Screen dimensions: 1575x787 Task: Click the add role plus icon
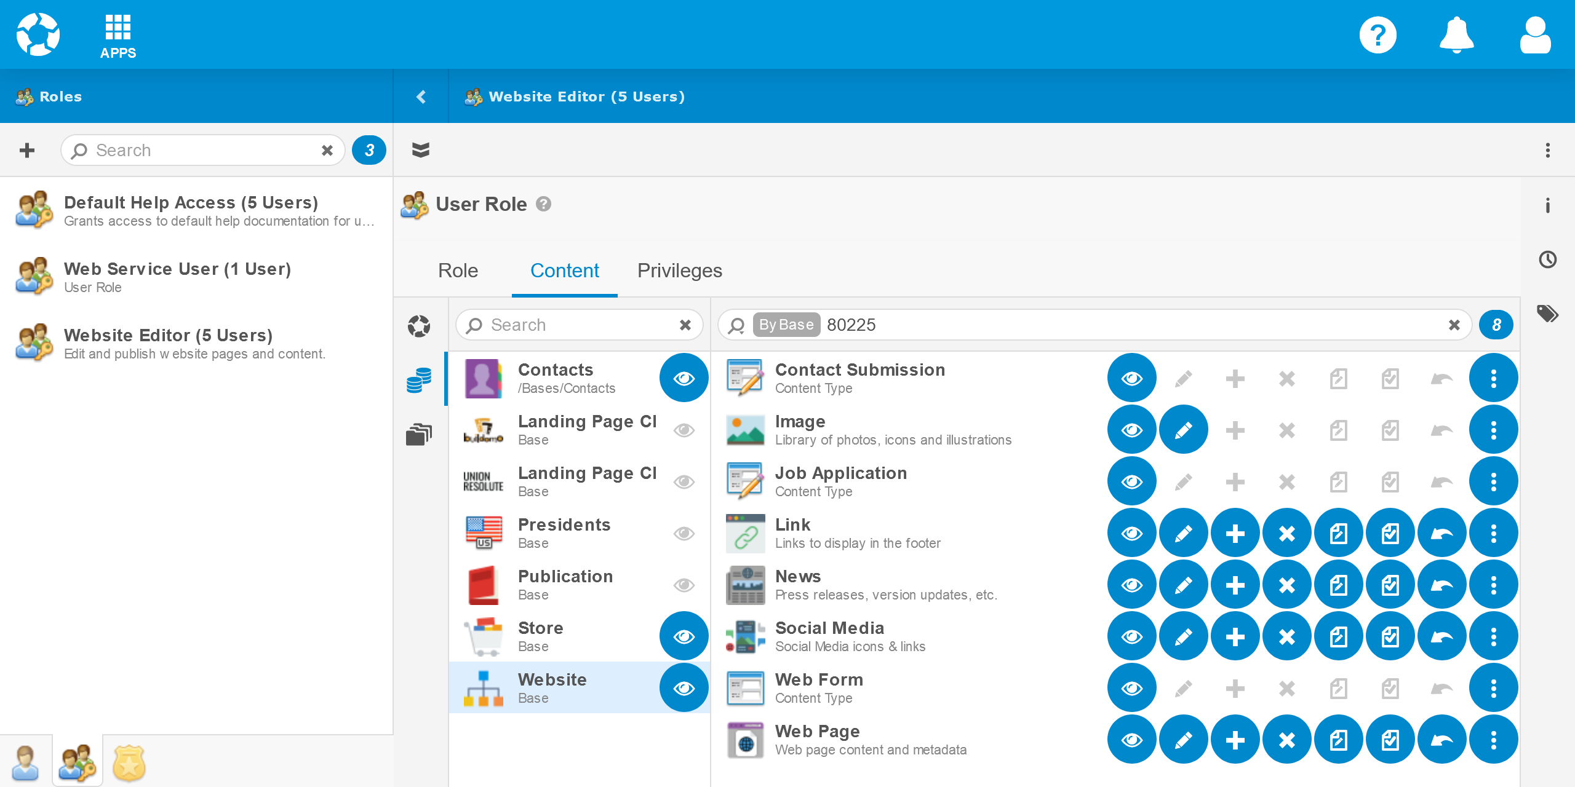tap(27, 150)
